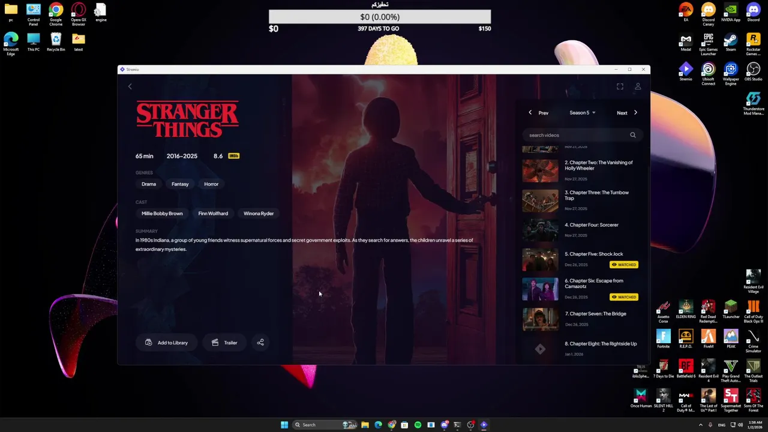Select the Drama genre chip

(x=149, y=184)
